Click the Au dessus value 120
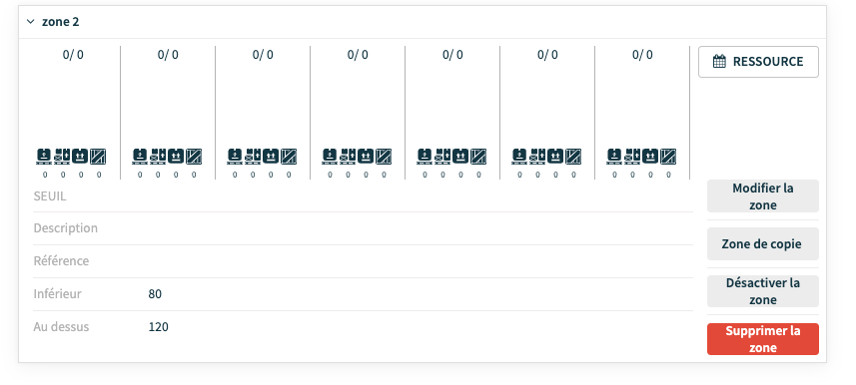Screen dimensions: 856x385 [159, 327]
